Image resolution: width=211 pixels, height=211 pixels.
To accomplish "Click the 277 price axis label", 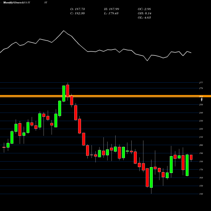I will click(x=201, y=83).
